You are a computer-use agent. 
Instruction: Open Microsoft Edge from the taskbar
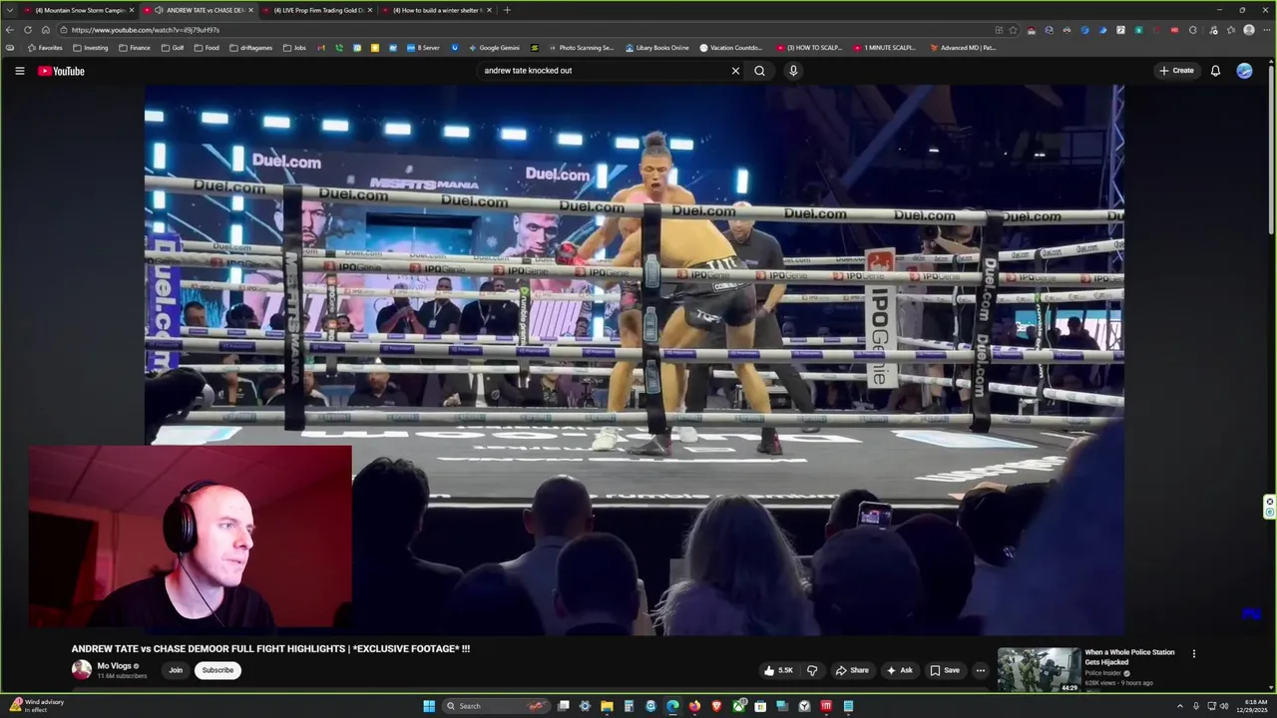(x=672, y=706)
